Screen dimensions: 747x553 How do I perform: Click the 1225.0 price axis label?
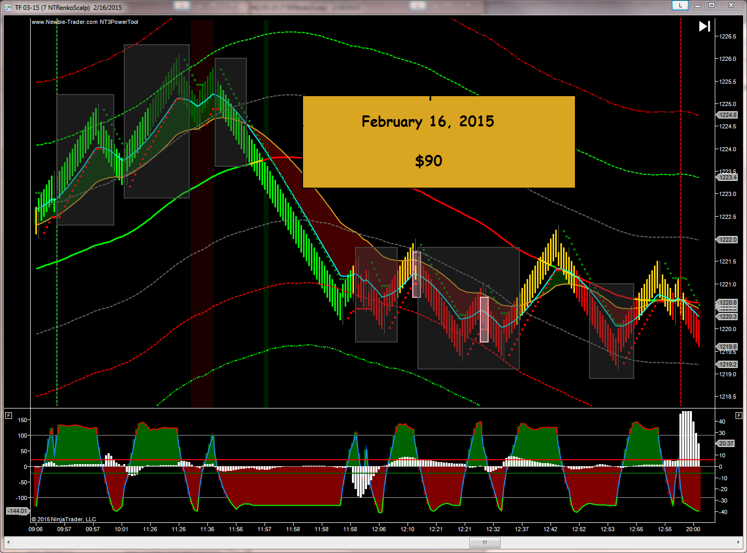tap(728, 104)
